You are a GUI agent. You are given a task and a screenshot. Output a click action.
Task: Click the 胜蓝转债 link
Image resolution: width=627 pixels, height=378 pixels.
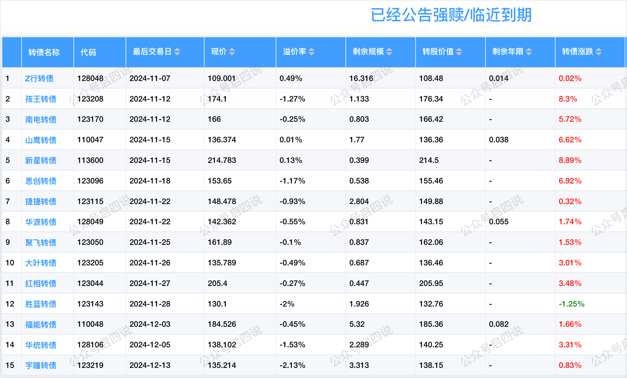[41, 304]
